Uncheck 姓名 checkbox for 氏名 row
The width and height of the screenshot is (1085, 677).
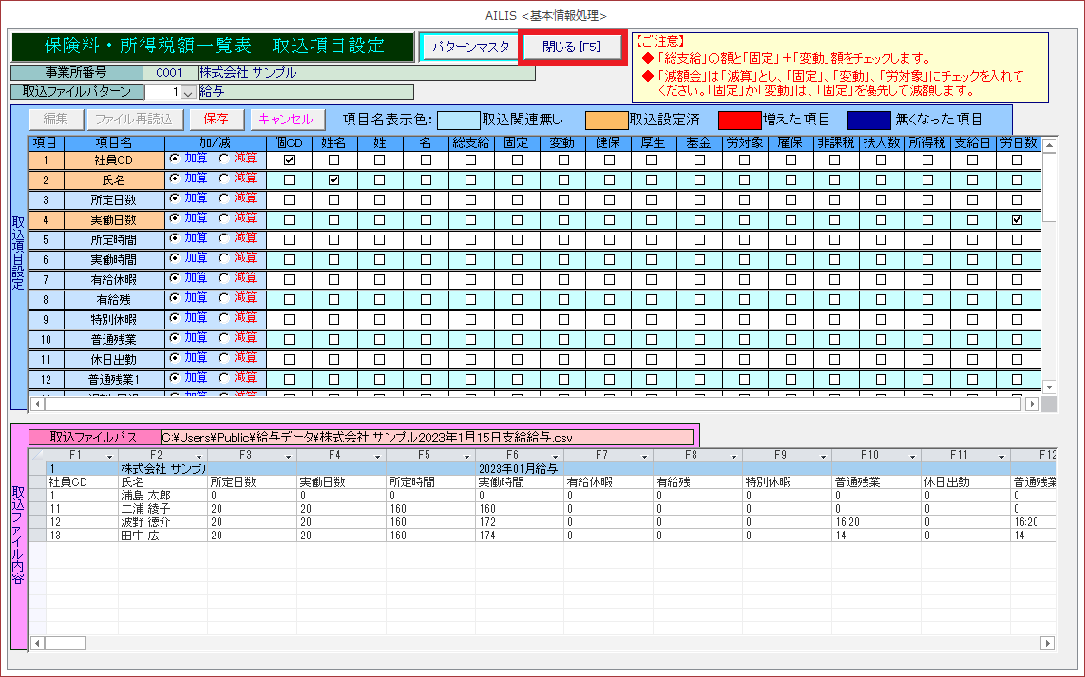click(x=333, y=180)
